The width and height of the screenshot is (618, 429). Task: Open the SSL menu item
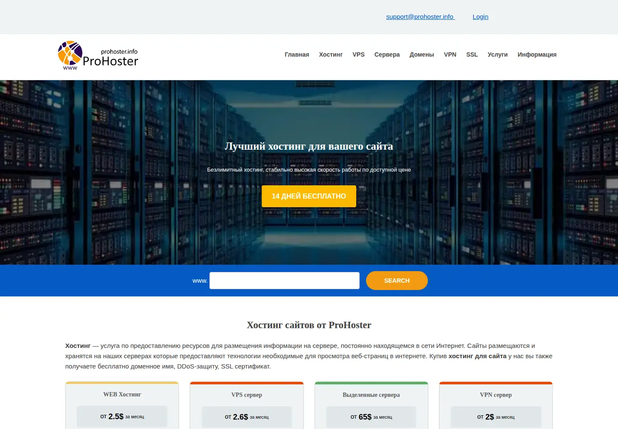[472, 54]
